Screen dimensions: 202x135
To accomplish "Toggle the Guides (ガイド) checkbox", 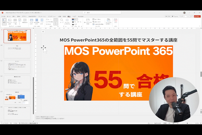I will pyautogui.click(x=47, y=24).
